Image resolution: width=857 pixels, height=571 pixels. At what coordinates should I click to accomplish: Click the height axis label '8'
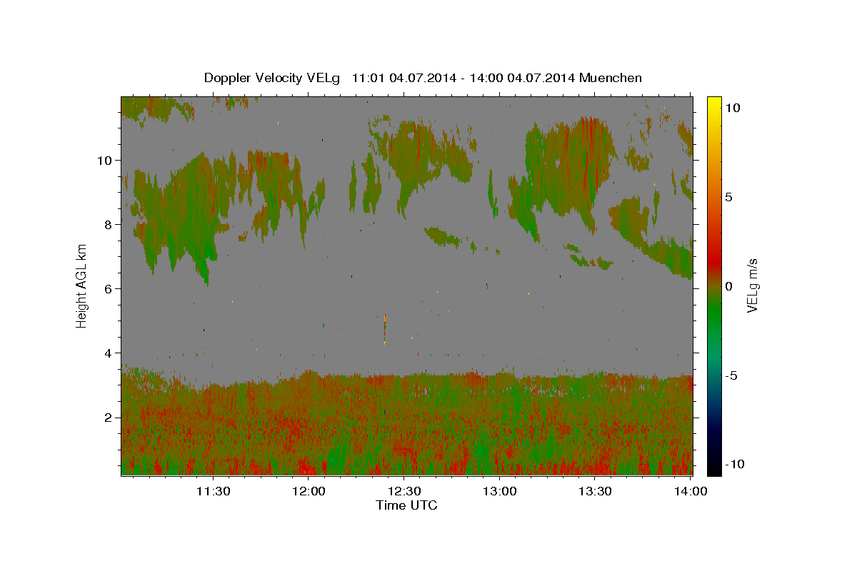109,224
